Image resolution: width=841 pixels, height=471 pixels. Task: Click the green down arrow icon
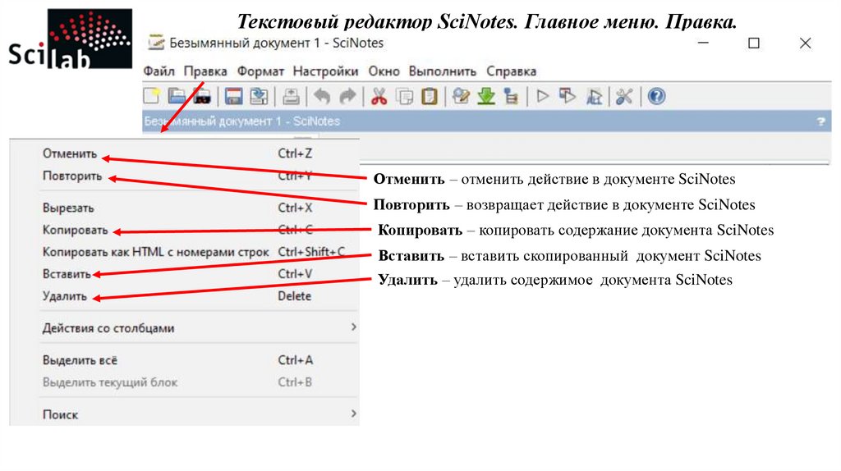click(486, 97)
